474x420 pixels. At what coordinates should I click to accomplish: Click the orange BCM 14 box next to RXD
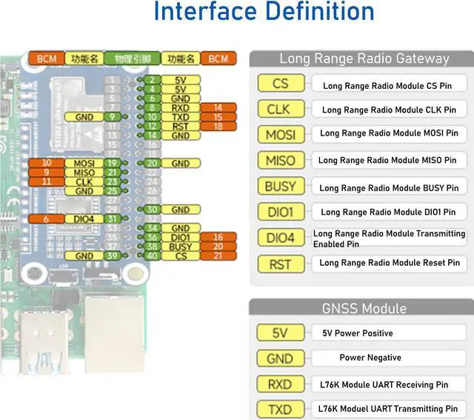[218, 107]
